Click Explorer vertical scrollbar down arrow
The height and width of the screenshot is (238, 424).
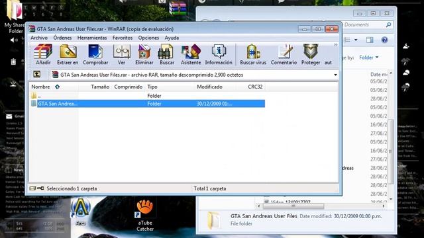(x=391, y=199)
